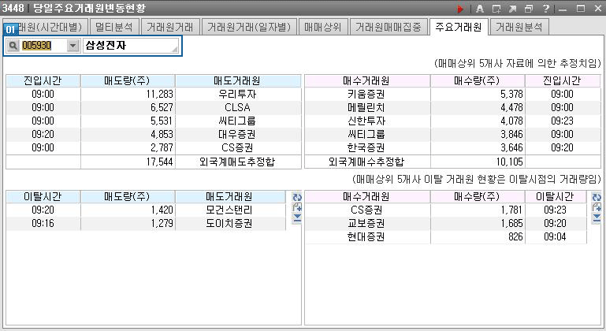Maximize the 3448 window
The image size is (606, 331).
pos(581,9)
